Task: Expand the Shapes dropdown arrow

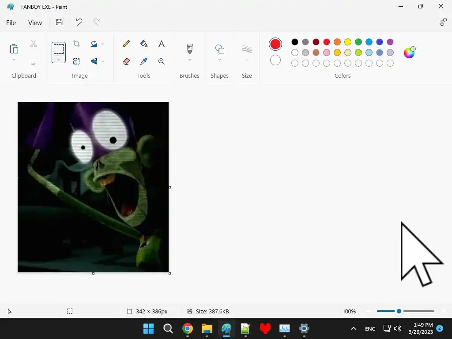Action: [220, 60]
